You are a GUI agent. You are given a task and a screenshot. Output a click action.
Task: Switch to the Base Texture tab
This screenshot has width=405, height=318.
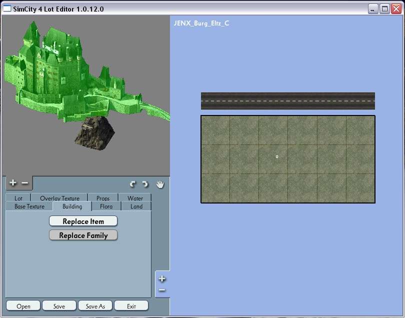coord(29,206)
